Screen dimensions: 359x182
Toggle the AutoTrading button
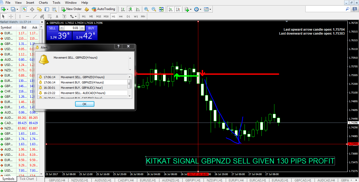[x=103, y=9]
